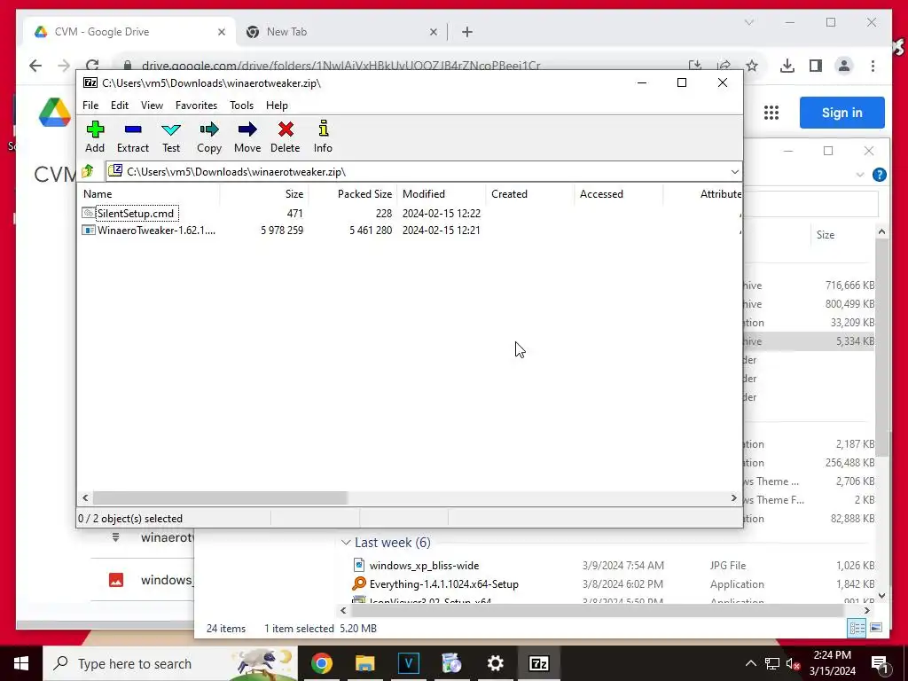Open Chrome profile avatar
The image size is (908, 681).
pos(844,66)
